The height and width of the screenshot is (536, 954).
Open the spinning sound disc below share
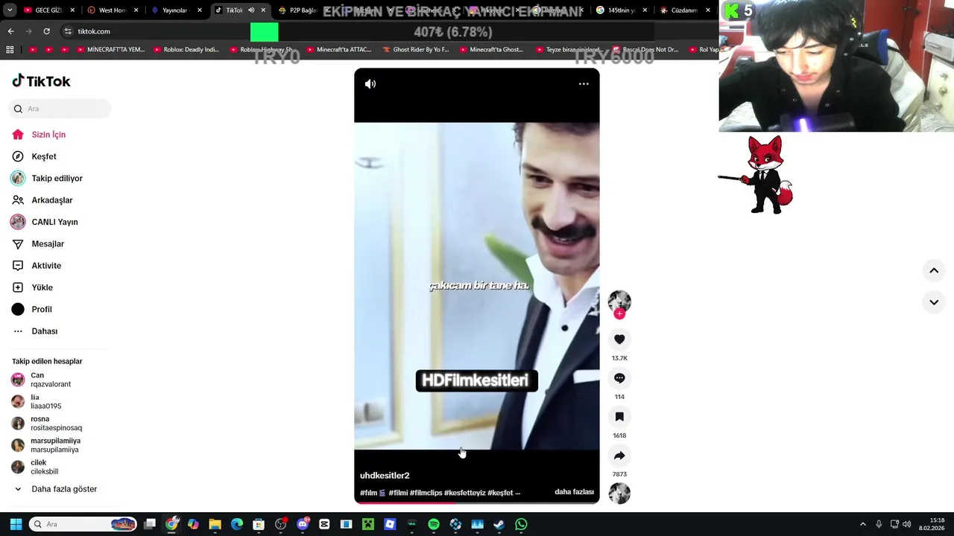click(x=619, y=493)
